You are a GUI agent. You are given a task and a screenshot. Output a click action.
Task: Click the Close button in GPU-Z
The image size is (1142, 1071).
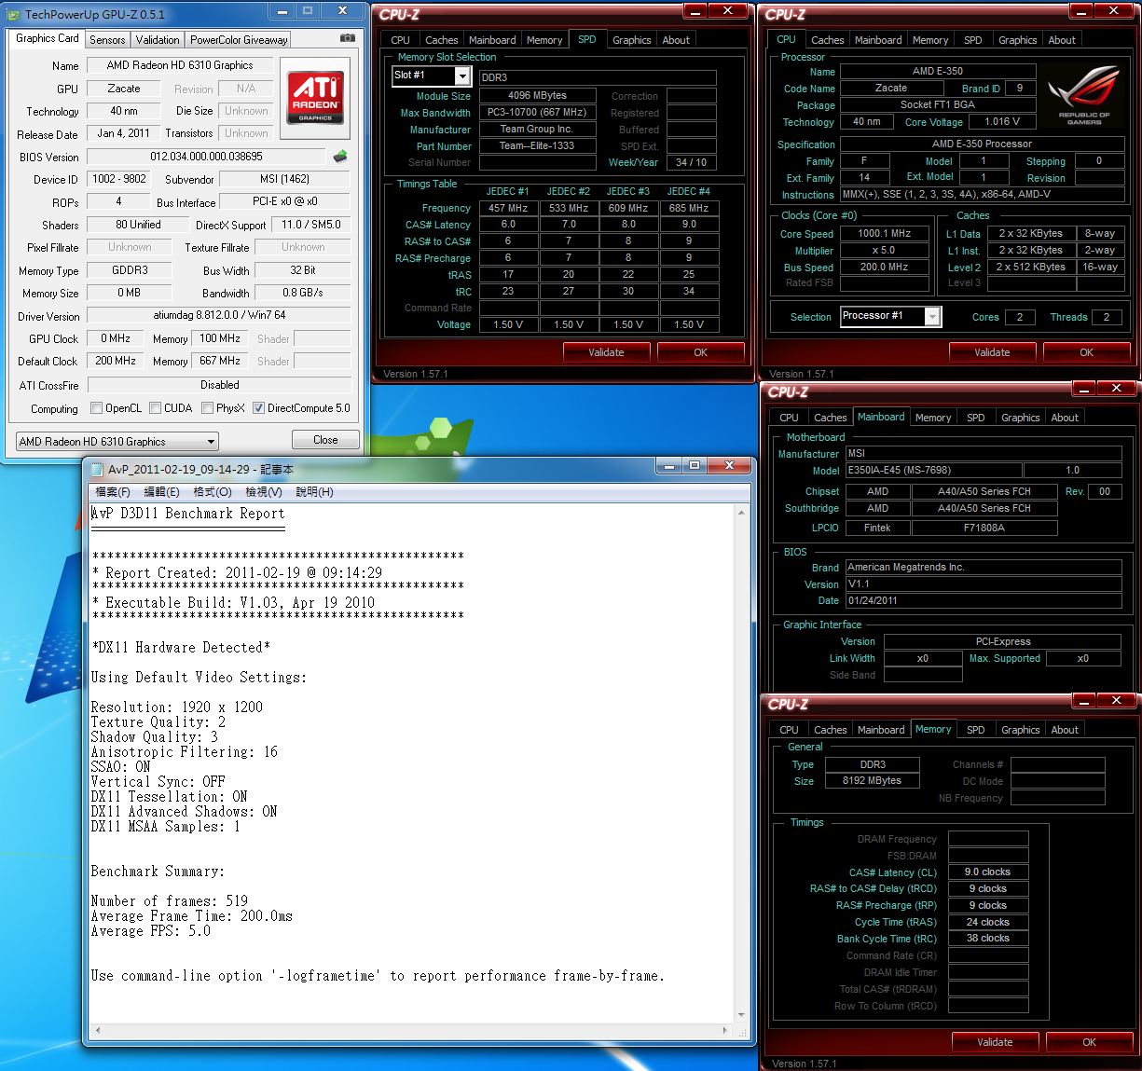(x=325, y=440)
